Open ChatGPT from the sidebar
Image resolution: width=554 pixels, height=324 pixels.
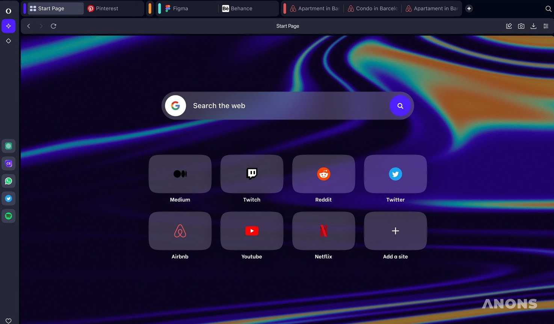click(x=8, y=146)
